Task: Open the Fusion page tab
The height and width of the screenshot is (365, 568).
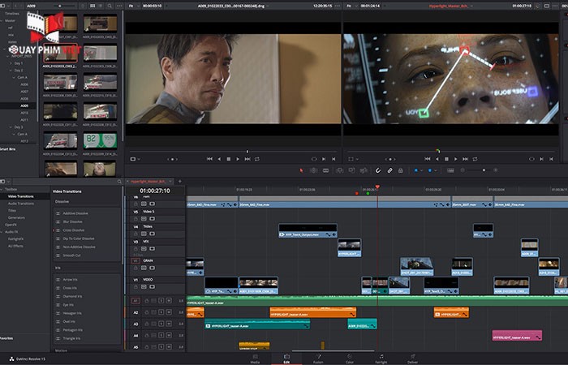Action: [317, 358]
